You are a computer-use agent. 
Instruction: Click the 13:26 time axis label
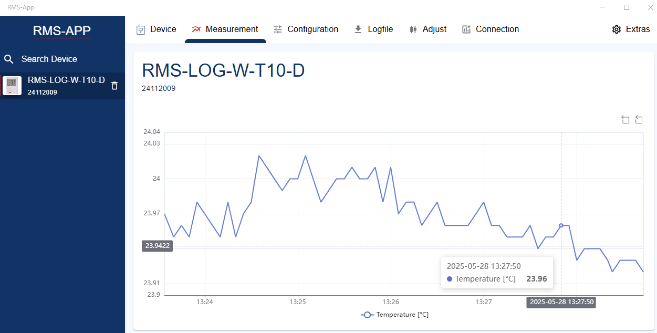click(x=391, y=302)
